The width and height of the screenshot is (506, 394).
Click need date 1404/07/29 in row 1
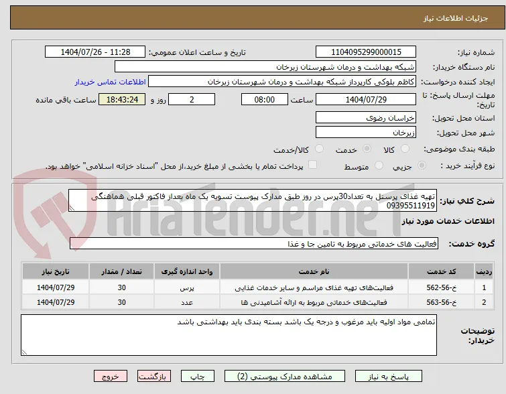pos(56,287)
